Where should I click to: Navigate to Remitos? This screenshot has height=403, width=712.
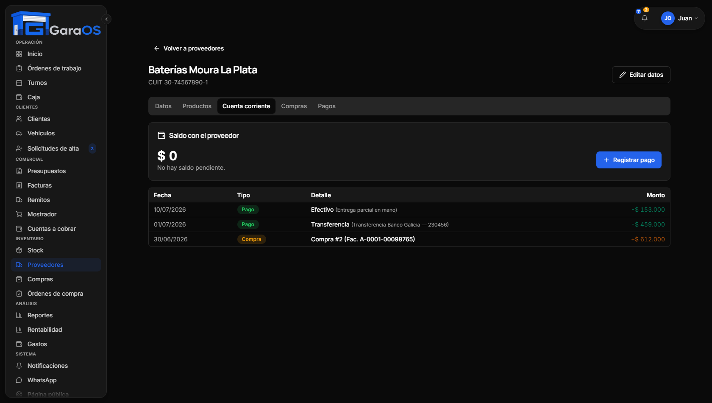click(x=56, y=200)
